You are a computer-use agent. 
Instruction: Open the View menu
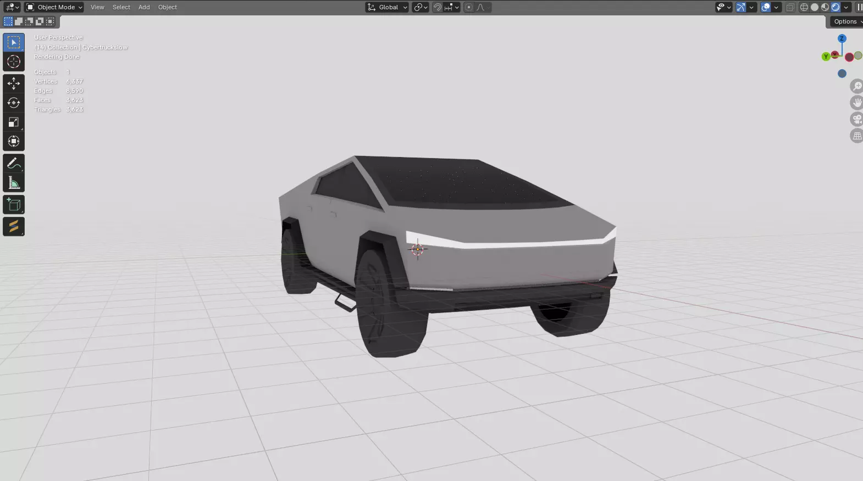pos(97,7)
